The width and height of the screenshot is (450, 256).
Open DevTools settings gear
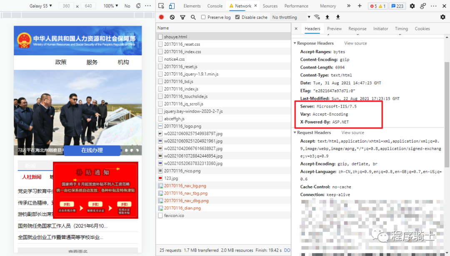point(412,6)
